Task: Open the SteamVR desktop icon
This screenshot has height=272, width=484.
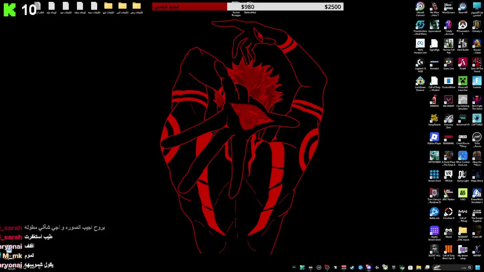Action: [x=463, y=8]
